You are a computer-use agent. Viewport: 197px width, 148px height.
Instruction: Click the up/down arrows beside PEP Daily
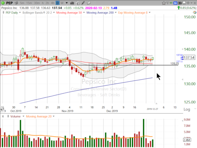tap(3, 12)
